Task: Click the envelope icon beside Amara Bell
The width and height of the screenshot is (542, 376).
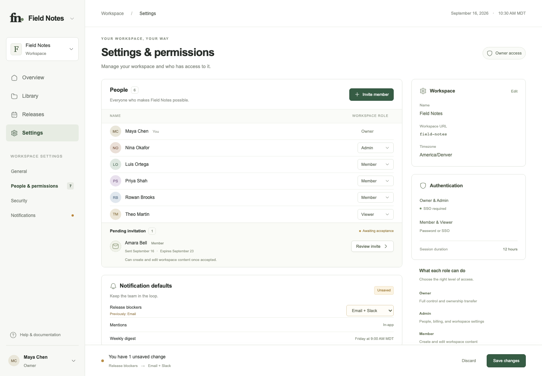Action: (x=116, y=246)
